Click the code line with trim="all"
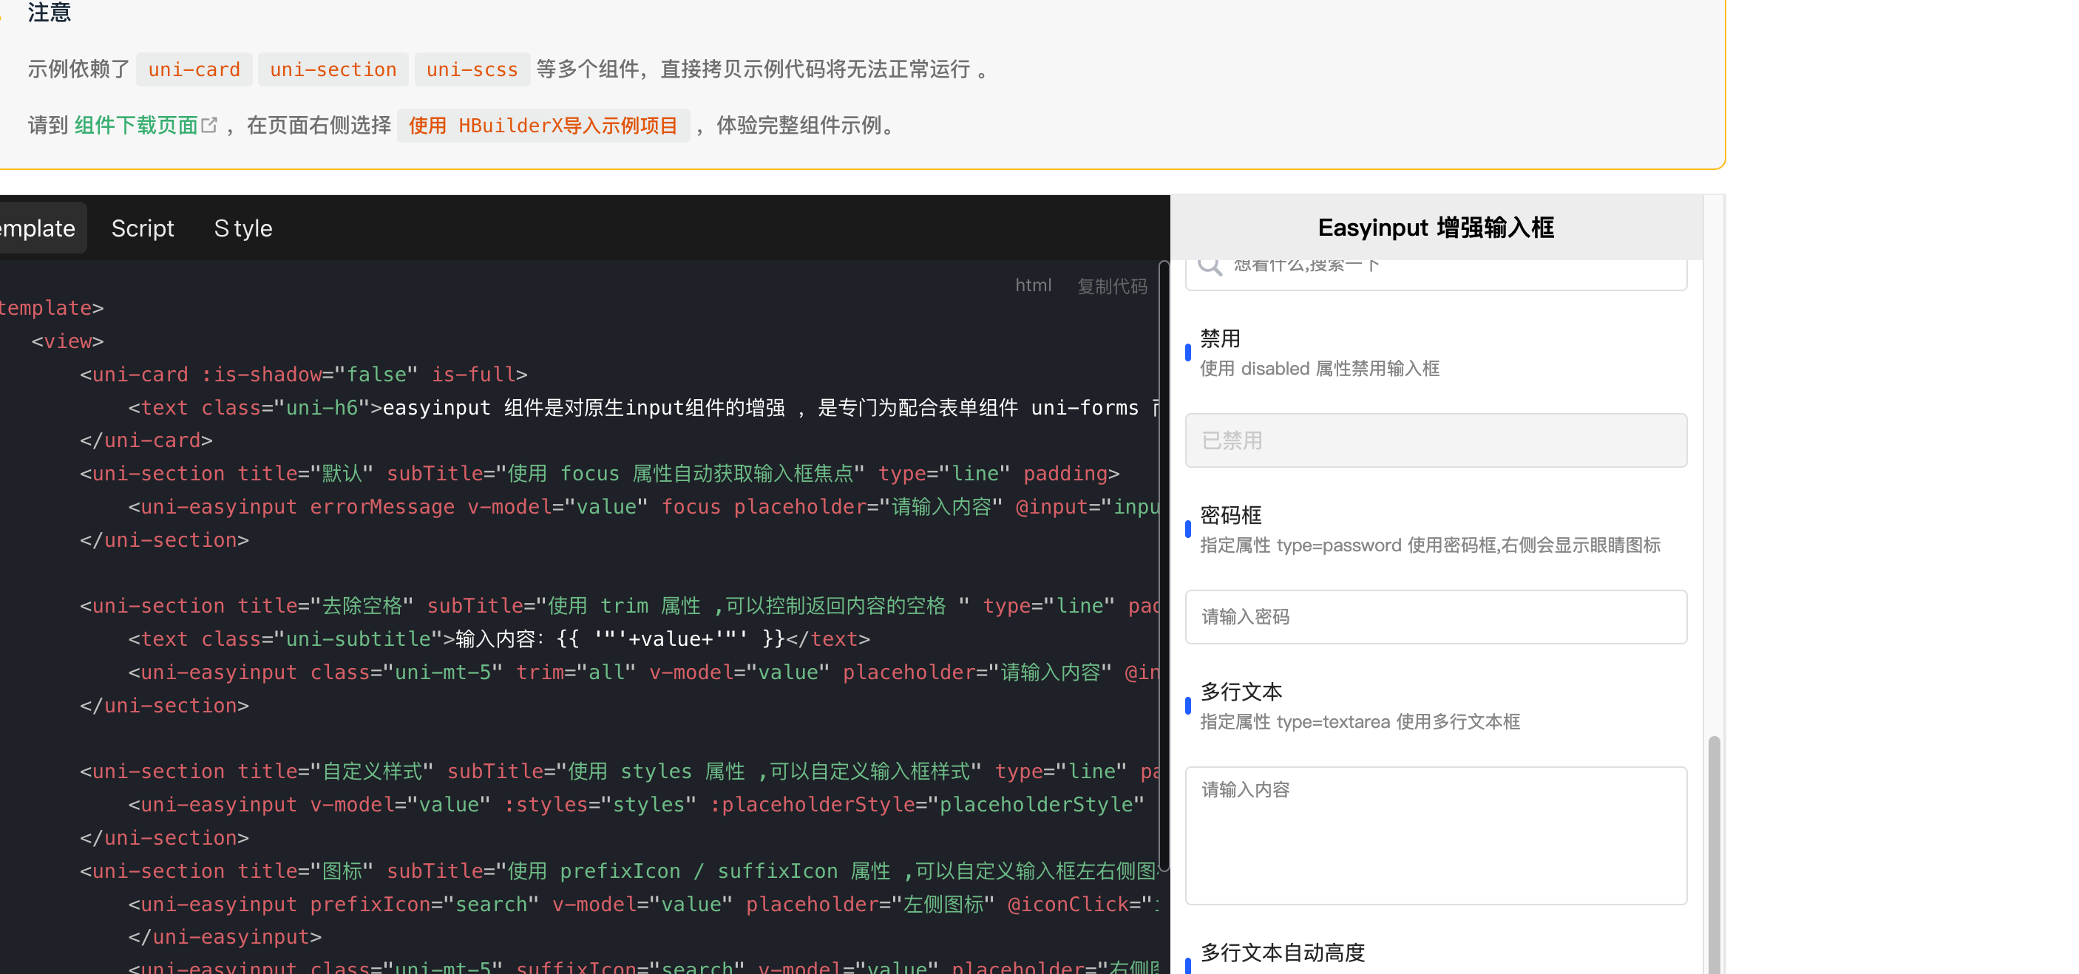The width and height of the screenshot is (2079, 974). pyautogui.click(x=644, y=672)
